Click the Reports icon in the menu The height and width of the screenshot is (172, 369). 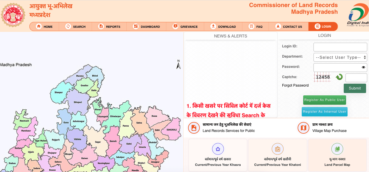(x=101, y=26)
